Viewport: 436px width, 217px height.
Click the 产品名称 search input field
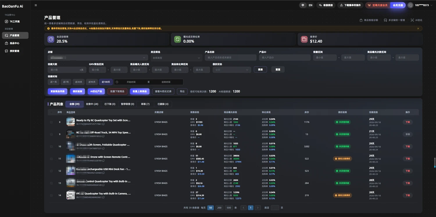pos(230,58)
